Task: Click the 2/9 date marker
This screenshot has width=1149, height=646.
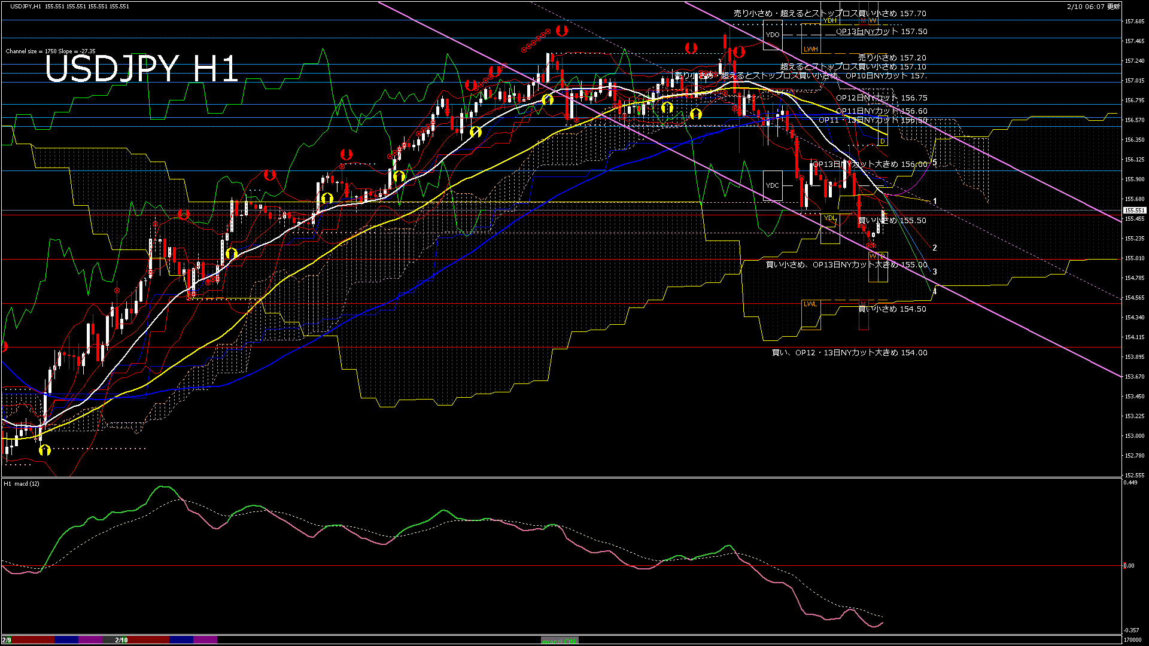Action: click(7, 640)
